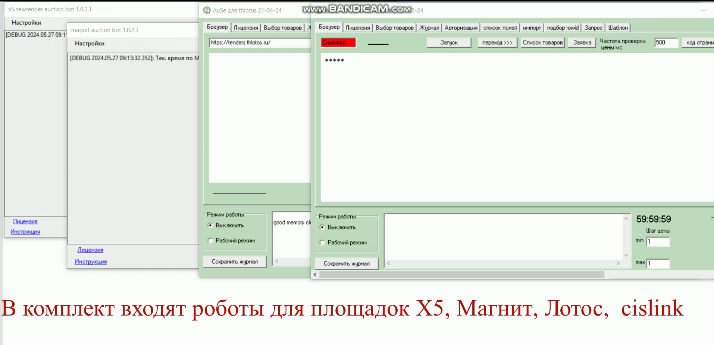
Task: Open the Запрос tab
Action: (594, 28)
